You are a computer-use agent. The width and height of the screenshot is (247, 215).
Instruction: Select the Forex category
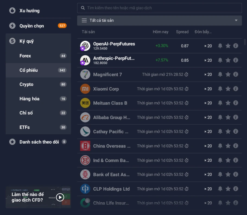pos(38,56)
